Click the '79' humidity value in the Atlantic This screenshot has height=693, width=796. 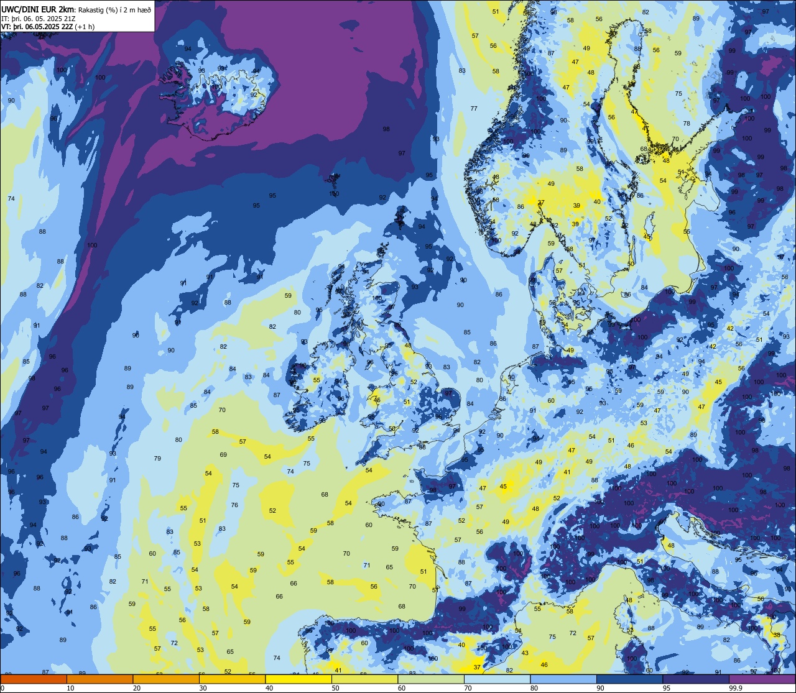pos(157,459)
